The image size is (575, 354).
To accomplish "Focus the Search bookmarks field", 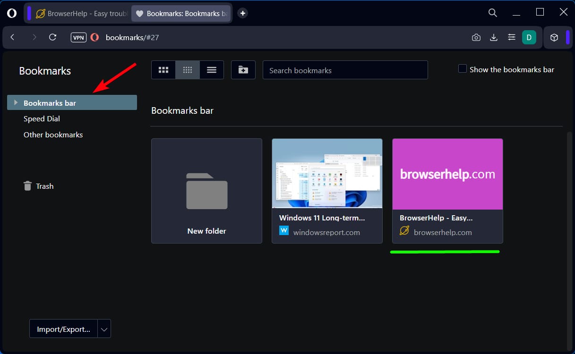I will [345, 70].
